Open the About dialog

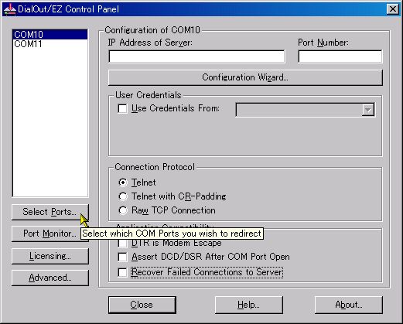349,305
